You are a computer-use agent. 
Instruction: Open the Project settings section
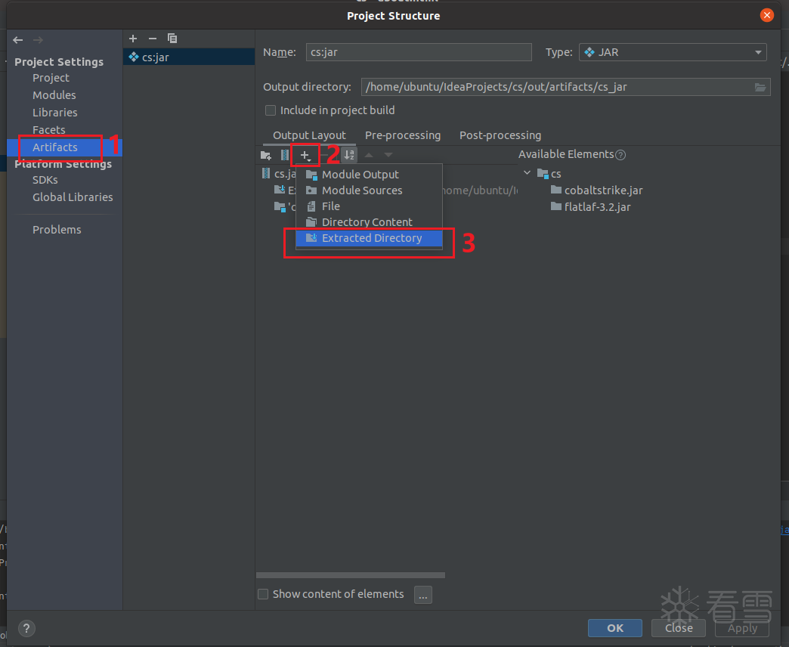tap(51, 78)
